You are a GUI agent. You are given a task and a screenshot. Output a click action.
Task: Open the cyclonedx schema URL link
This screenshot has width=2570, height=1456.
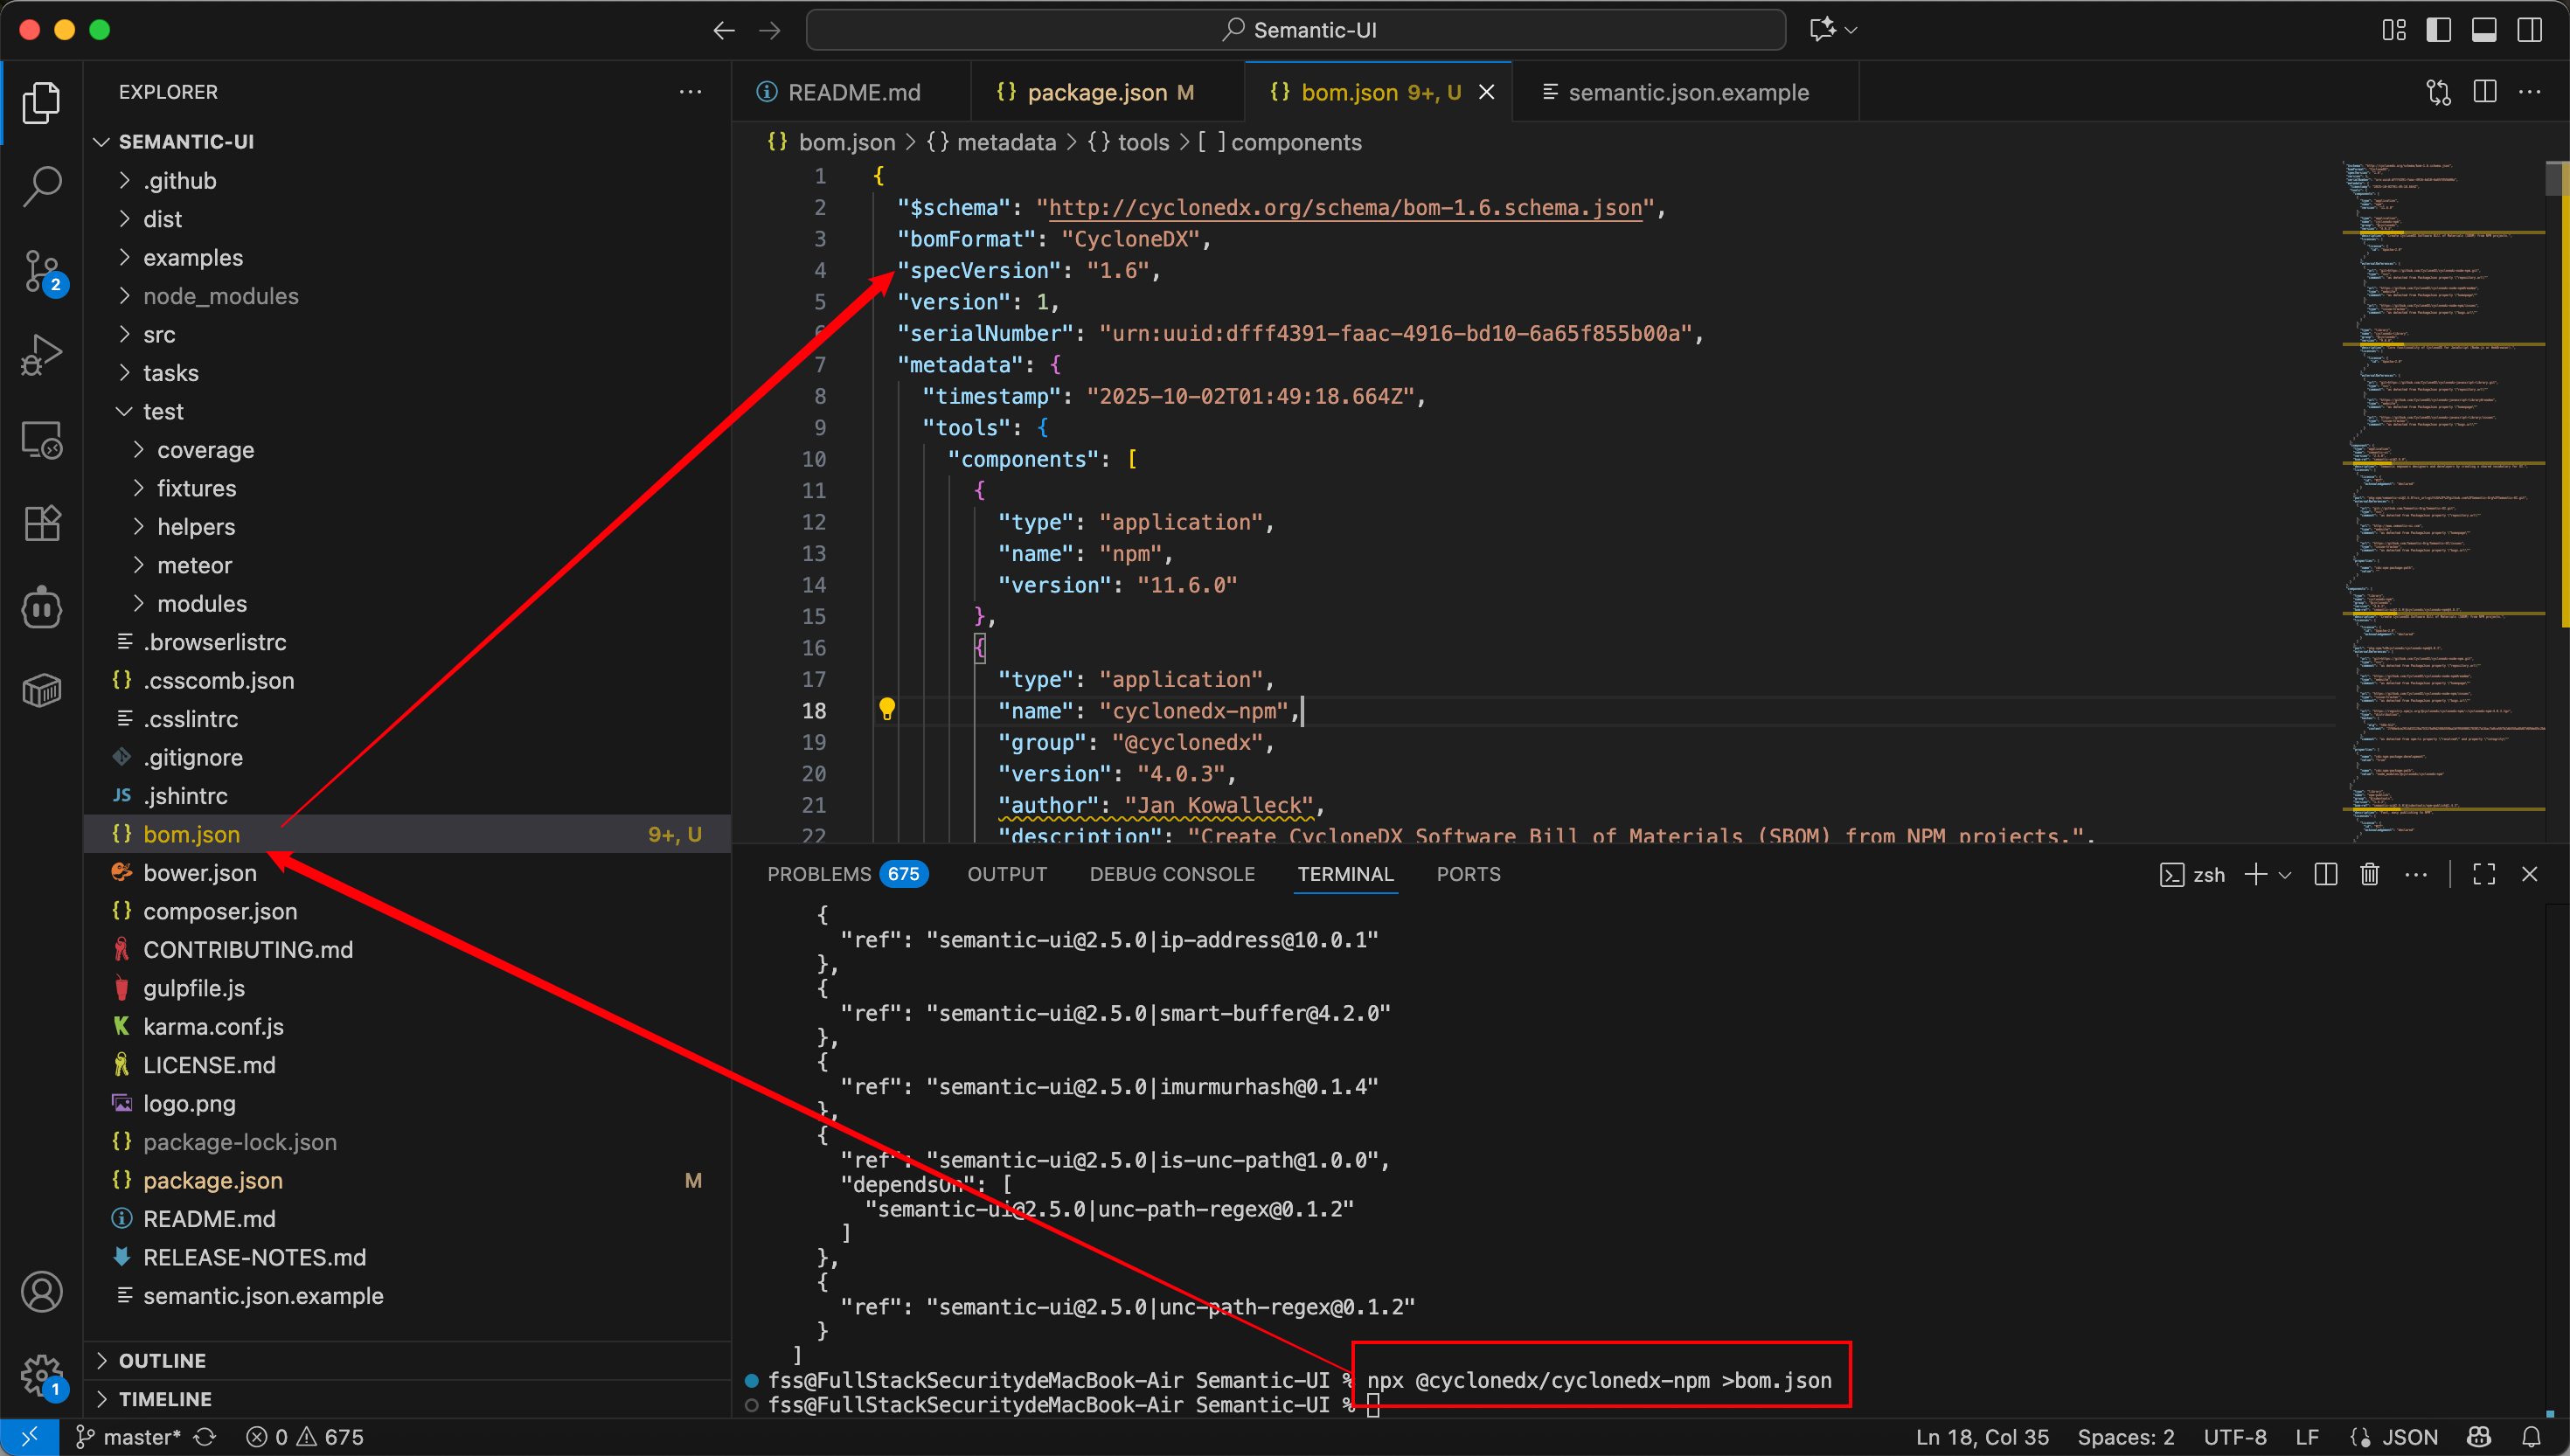click(x=1344, y=207)
